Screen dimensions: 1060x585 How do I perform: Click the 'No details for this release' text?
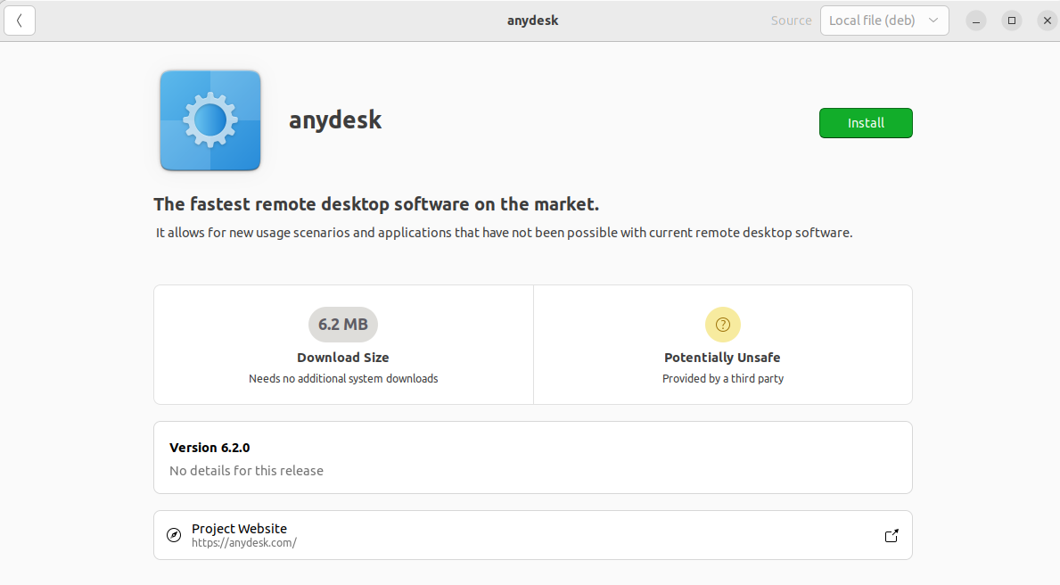coord(245,471)
